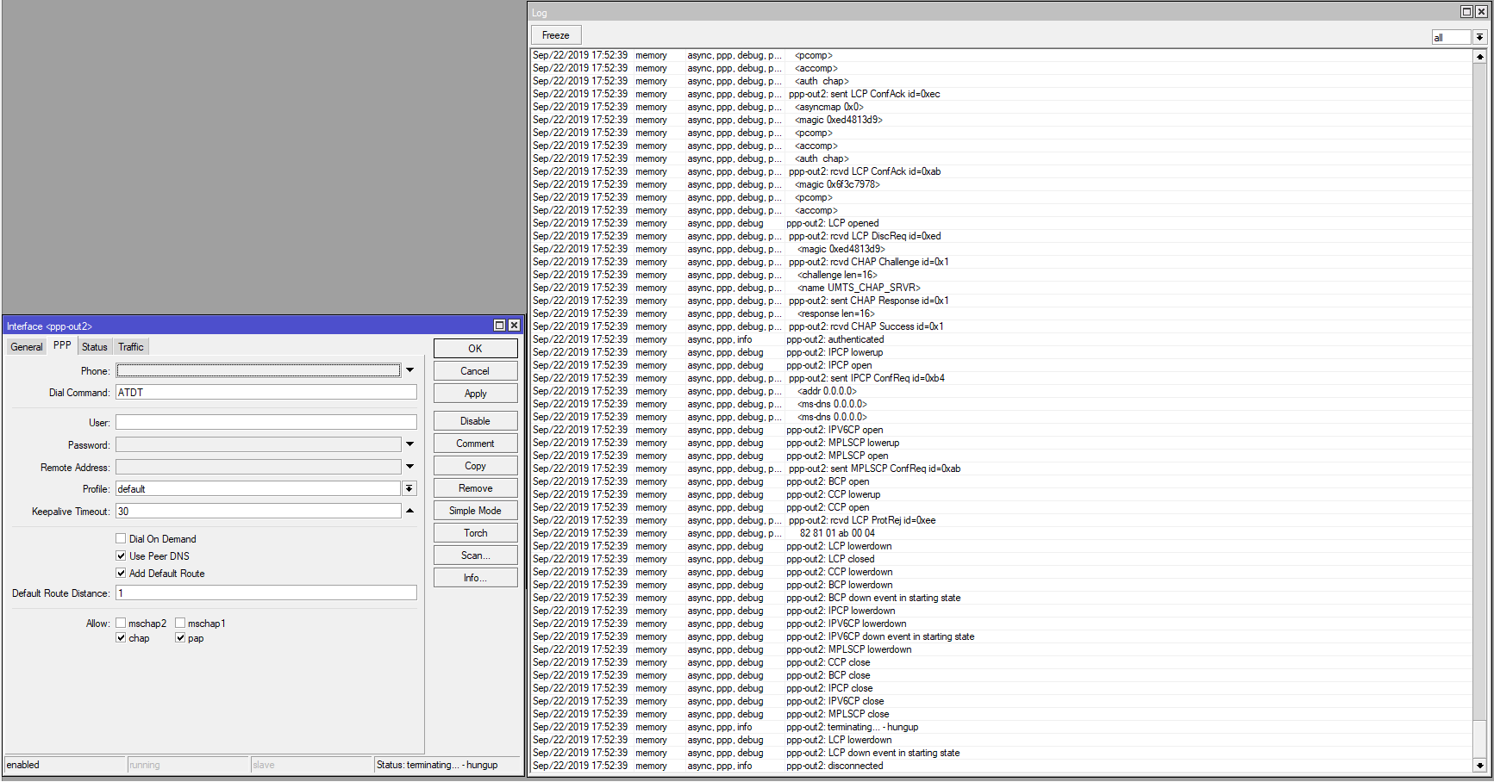
Task: Click the Default Route Distance field
Action: [266, 593]
